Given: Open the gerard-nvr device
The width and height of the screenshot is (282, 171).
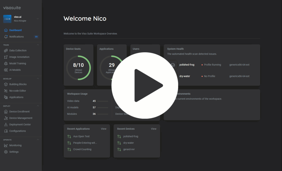Looking at the screenshot, I should pyautogui.click(x=129, y=149).
